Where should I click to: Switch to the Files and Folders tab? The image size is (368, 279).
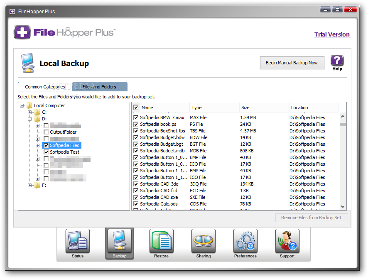click(100, 87)
